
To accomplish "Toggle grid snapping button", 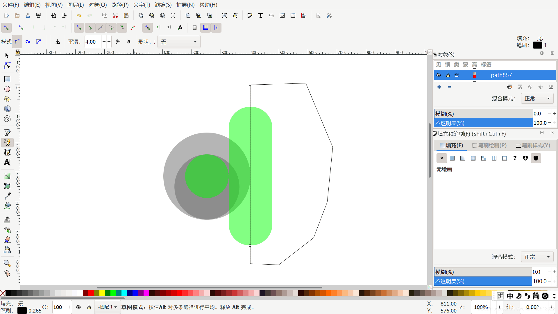I will tap(205, 28).
